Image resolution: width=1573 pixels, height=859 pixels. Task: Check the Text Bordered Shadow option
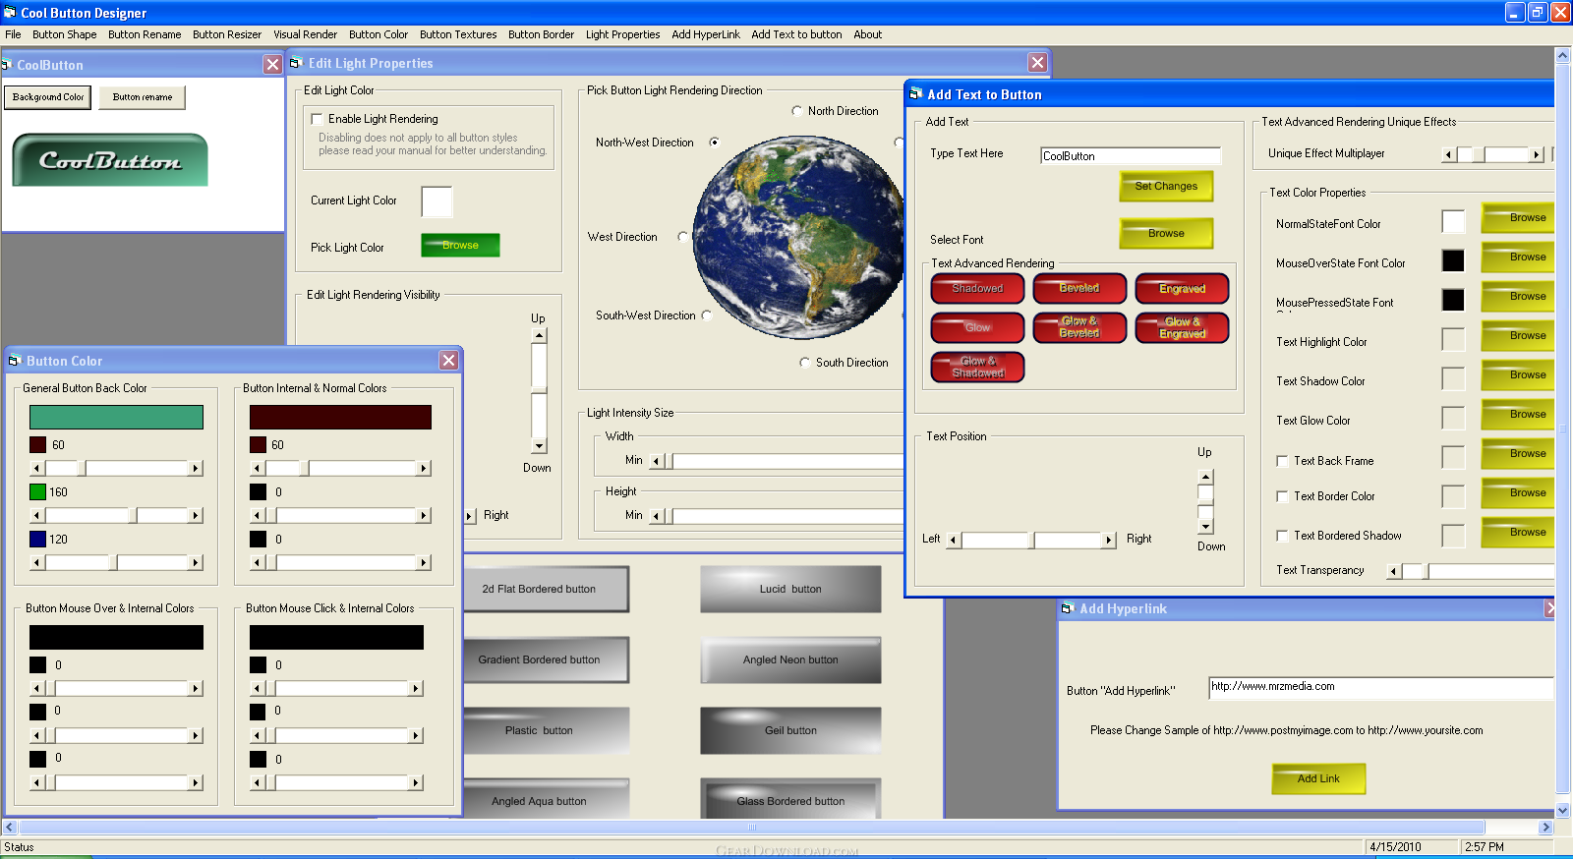pos(1282,536)
